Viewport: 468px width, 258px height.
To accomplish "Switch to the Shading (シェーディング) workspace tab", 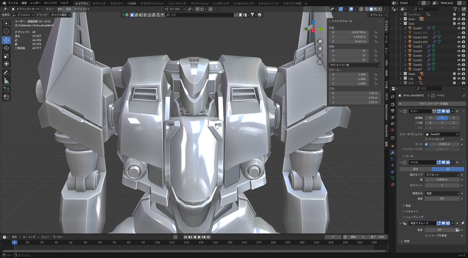I will point(177,3).
